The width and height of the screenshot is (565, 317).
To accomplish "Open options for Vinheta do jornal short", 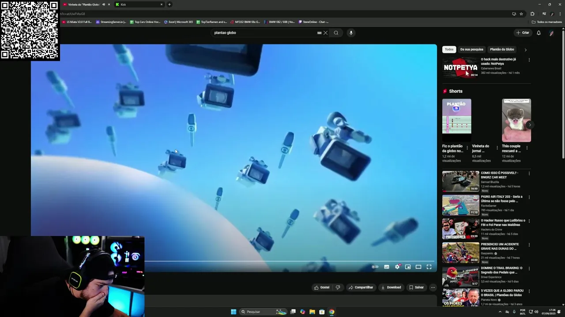I will click(x=497, y=148).
